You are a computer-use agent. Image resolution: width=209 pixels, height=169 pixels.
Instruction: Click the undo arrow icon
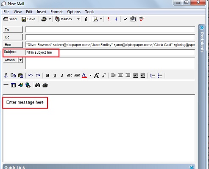[31, 76]
